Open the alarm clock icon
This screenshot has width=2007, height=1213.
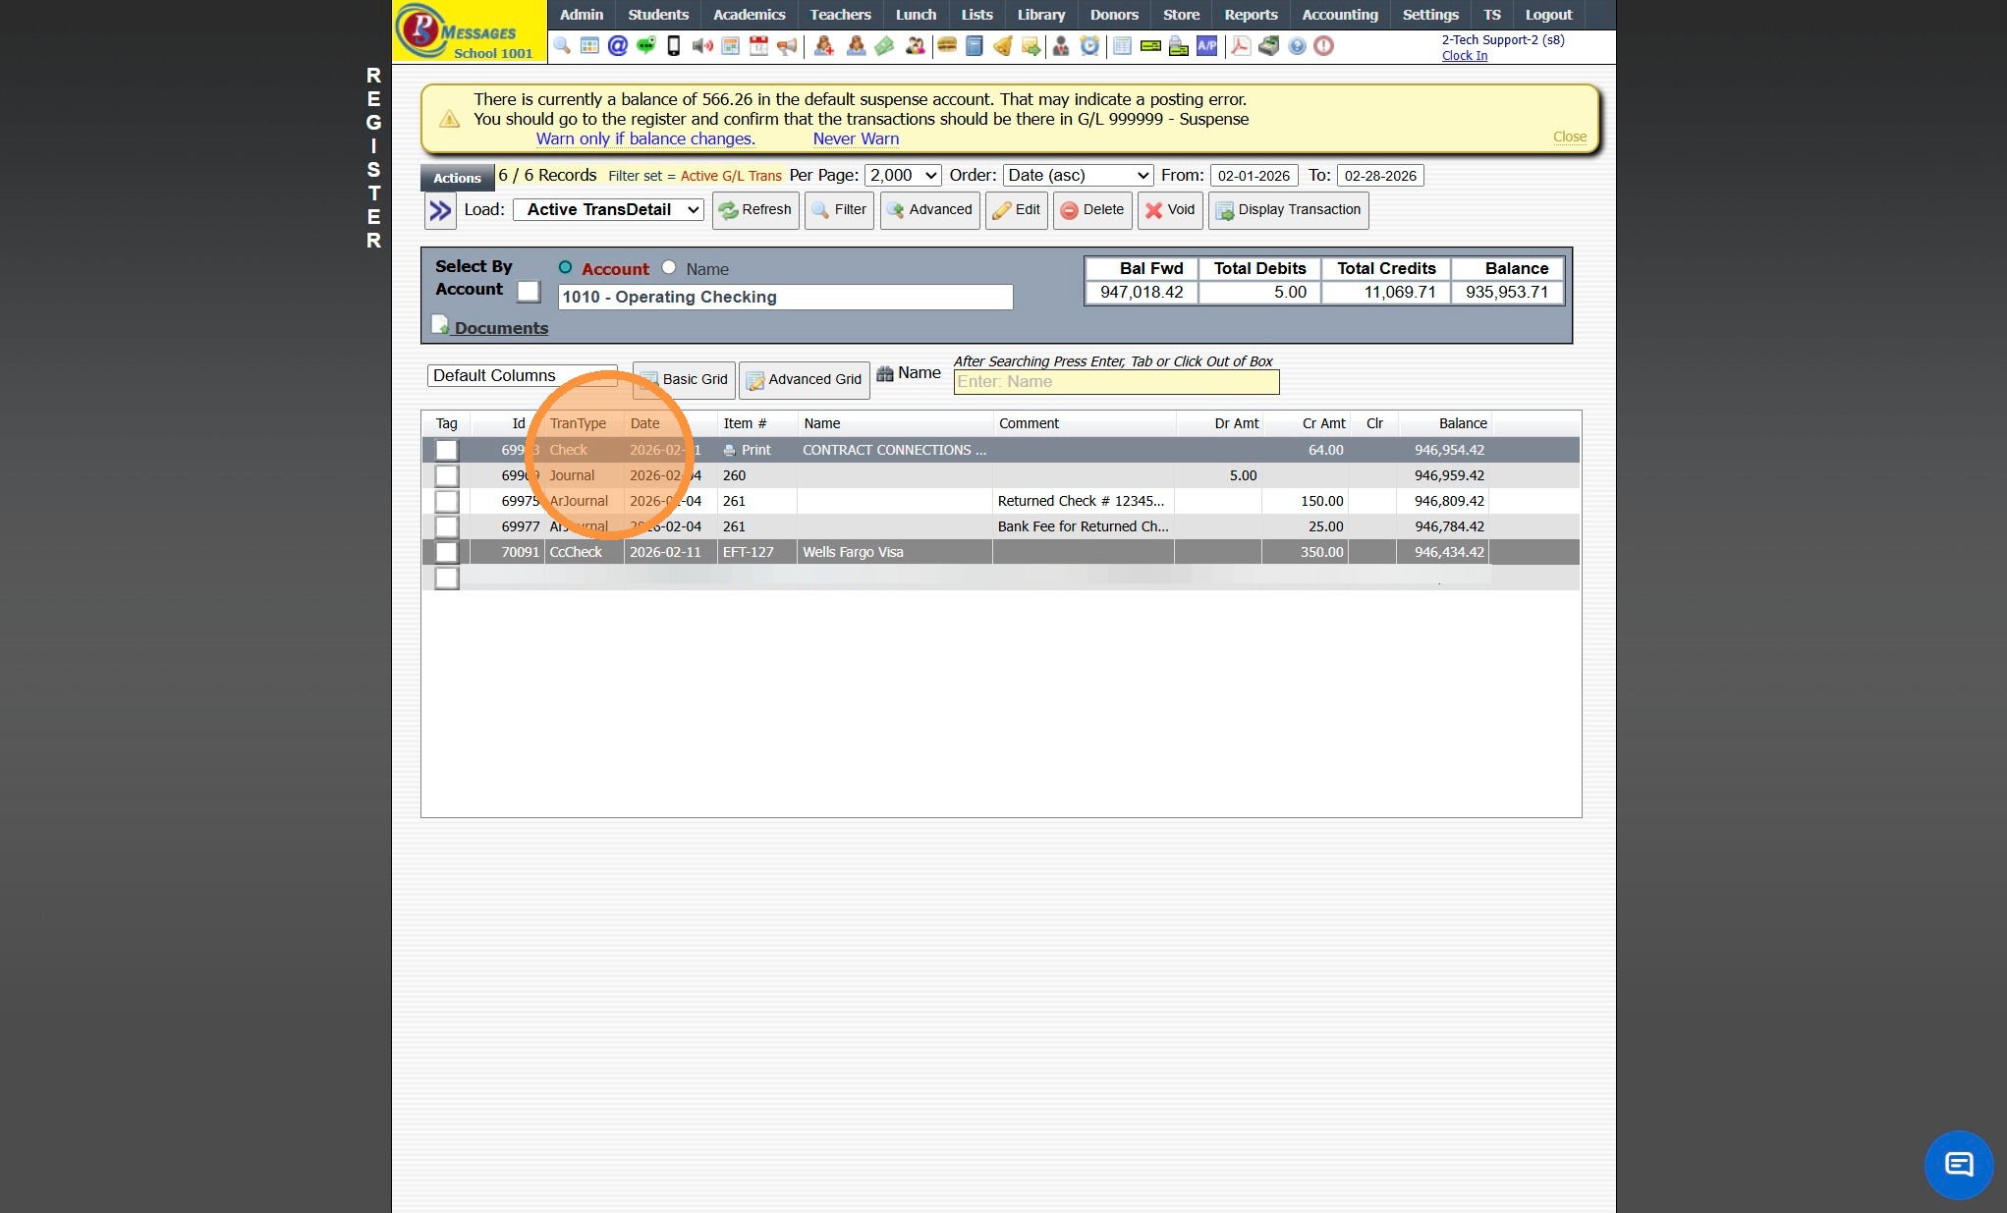tap(1089, 46)
